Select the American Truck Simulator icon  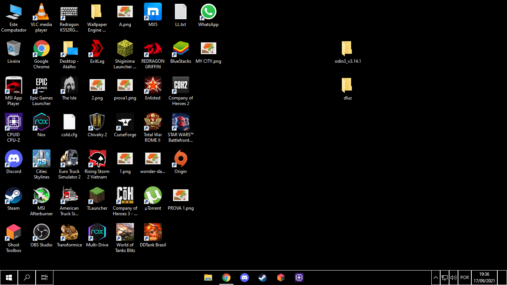pyautogui.click(x=69, y=201)
